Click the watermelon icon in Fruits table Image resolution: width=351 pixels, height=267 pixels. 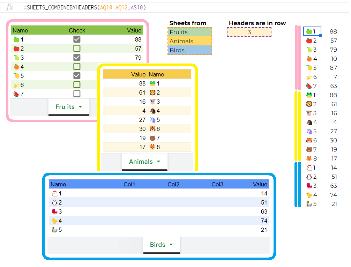(x=16, y=94)
